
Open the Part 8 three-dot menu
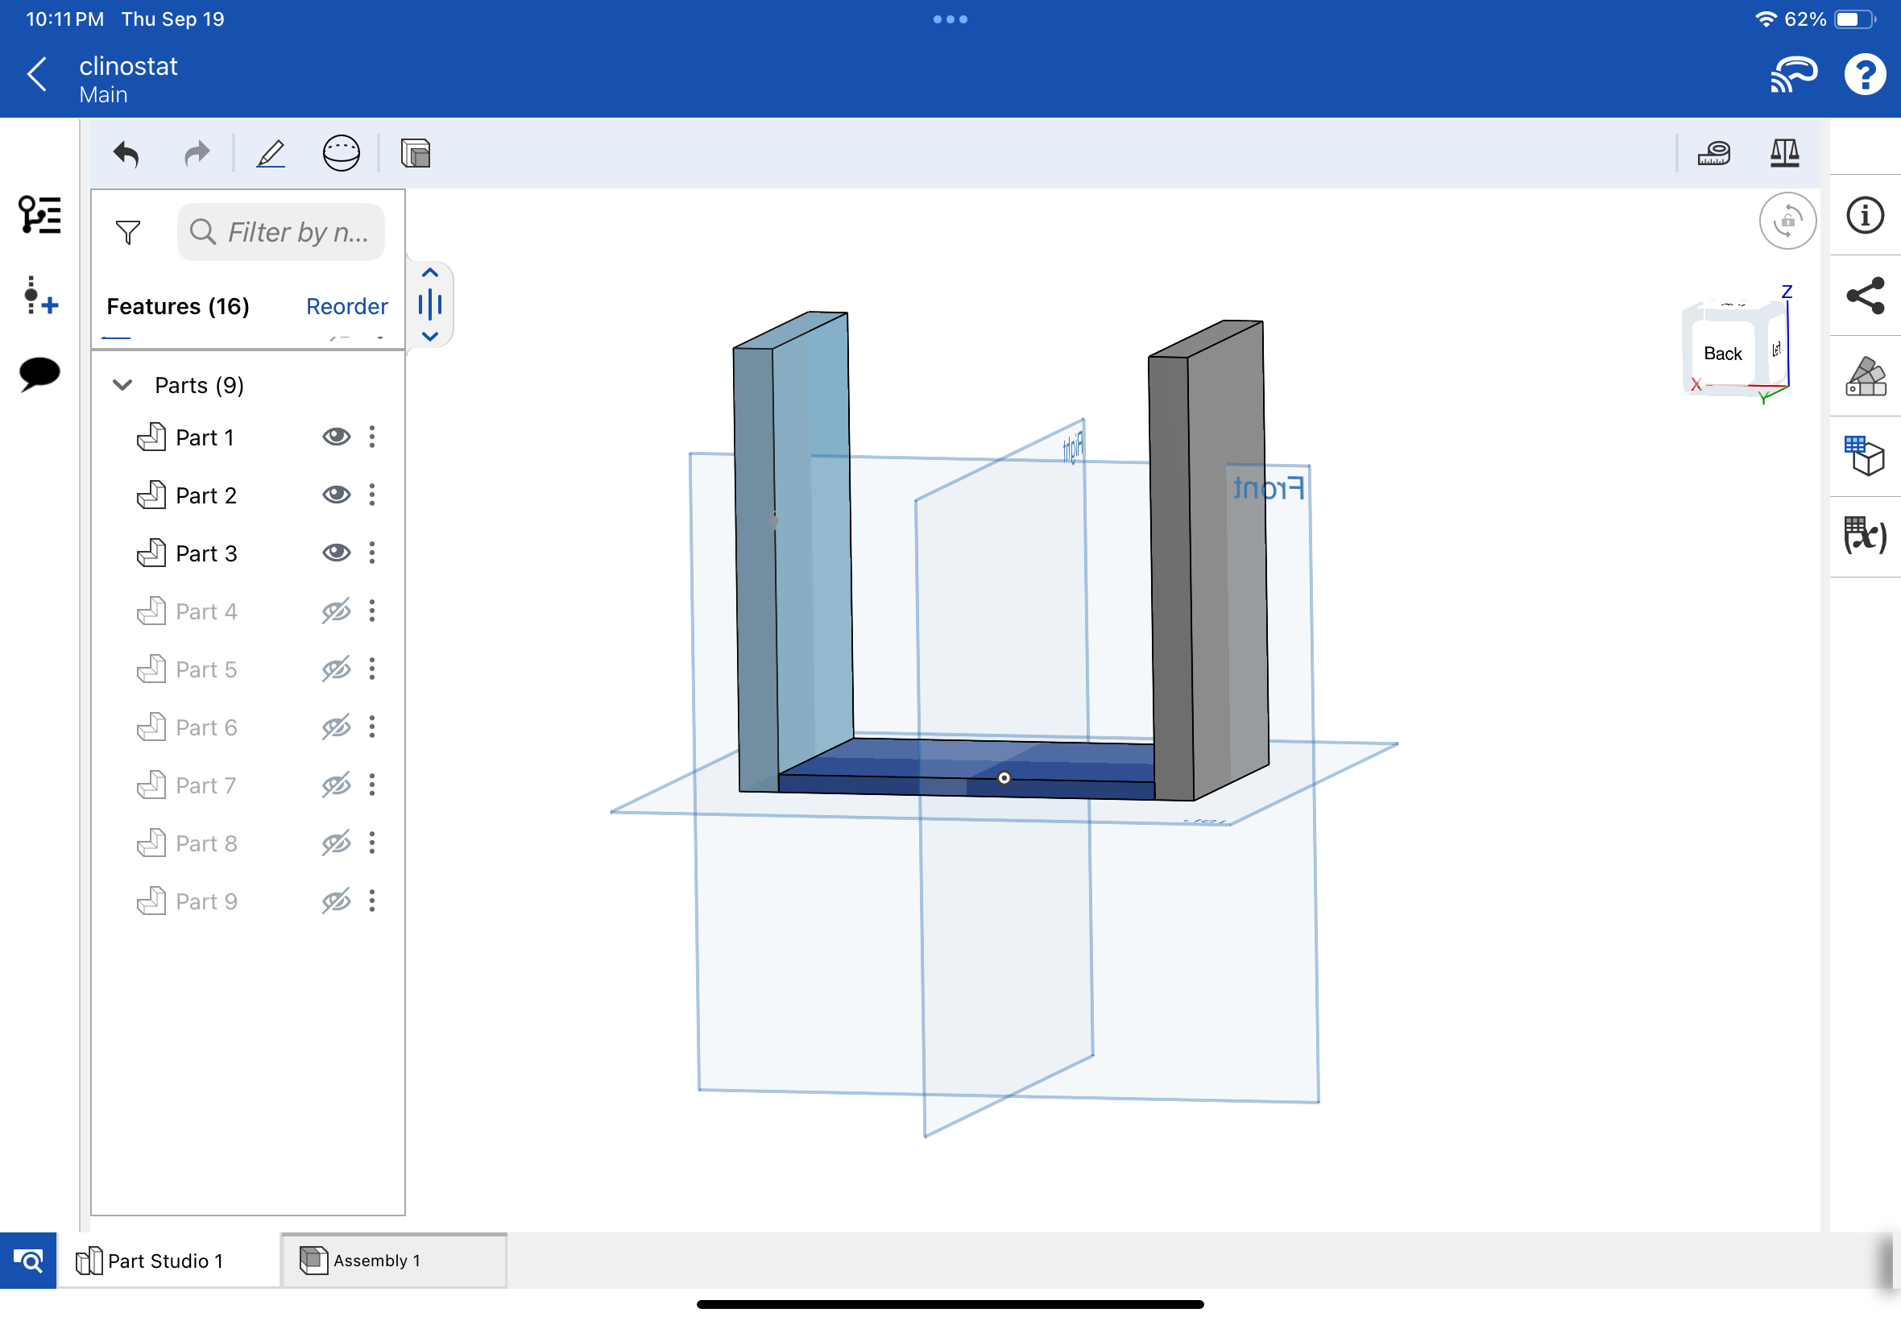(x=372, y=843)
